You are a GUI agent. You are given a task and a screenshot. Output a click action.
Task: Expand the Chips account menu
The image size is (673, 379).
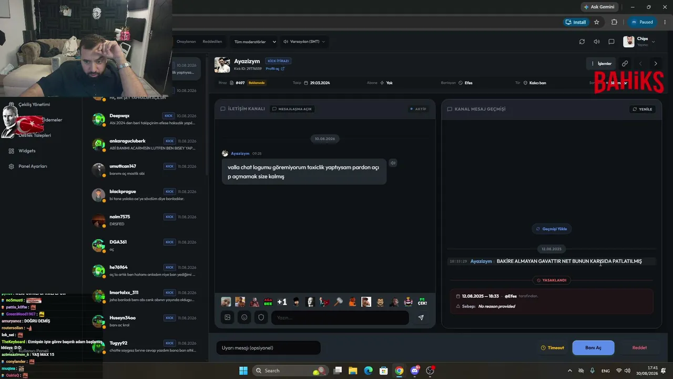[639, 42]
